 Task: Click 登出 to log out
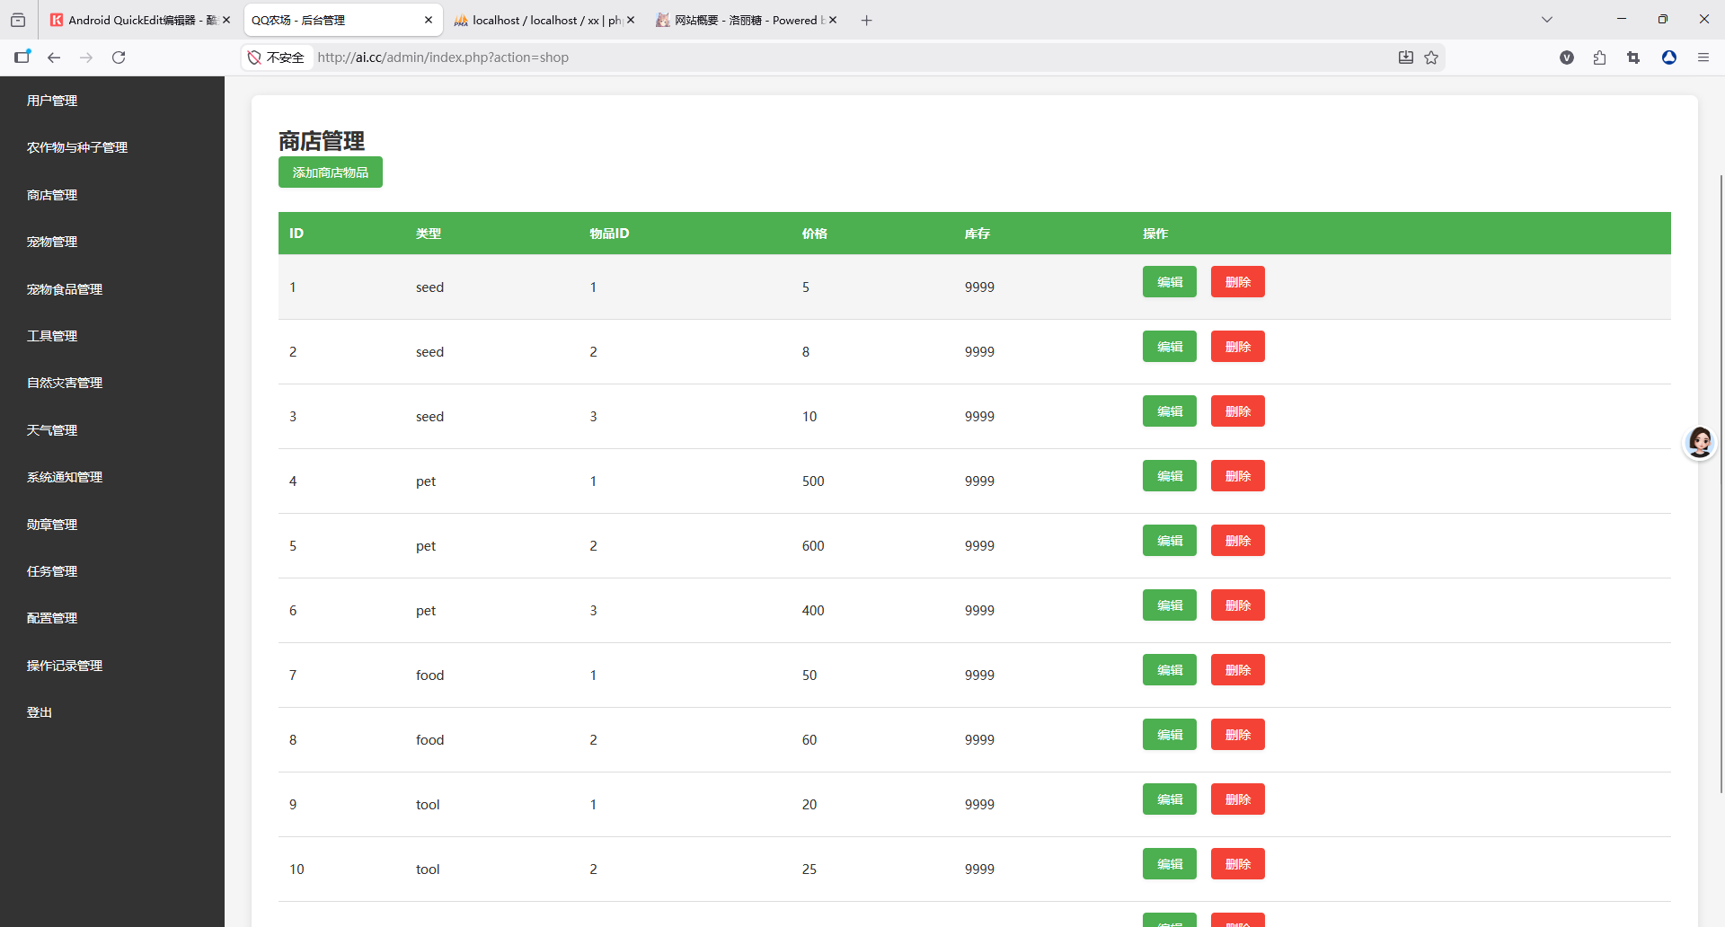[40, 712]
